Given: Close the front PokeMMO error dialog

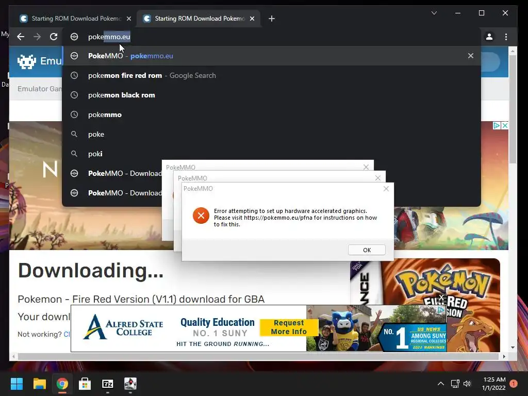Looking at the screenshot, I should (386, 189).
